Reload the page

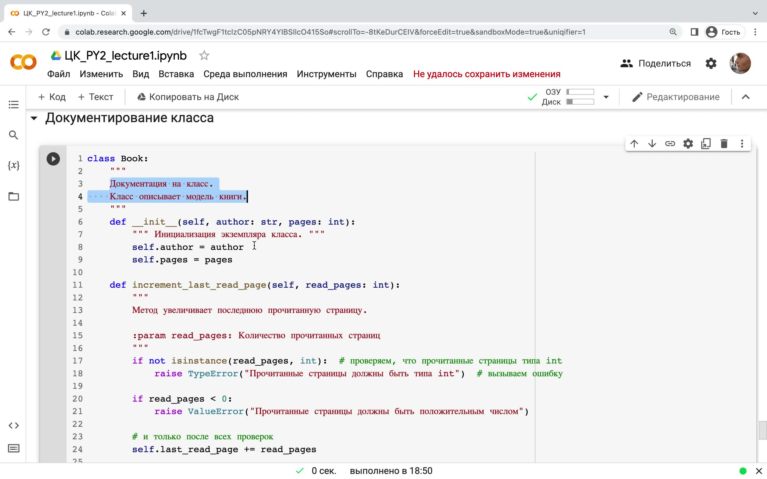46,32
